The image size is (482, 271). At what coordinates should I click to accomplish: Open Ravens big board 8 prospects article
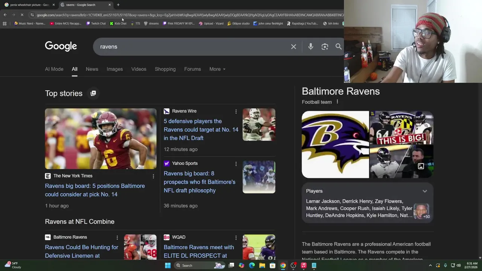pos(199,182)
